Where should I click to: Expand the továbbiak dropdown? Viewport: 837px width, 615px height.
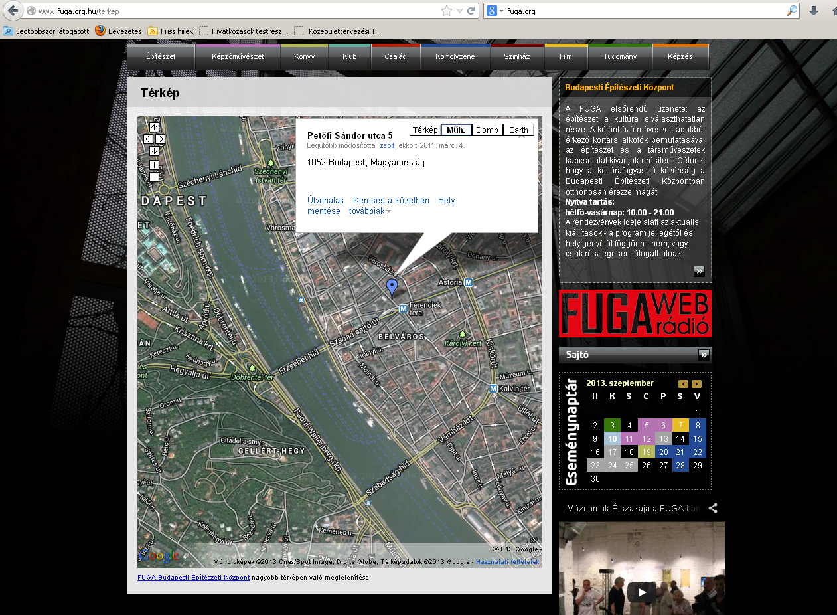click(x=370, y=211)
